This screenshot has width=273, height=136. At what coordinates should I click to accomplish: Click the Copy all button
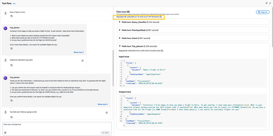point(262,12)
